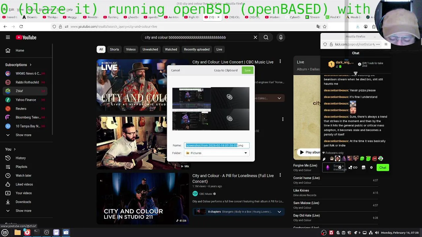
Task: Open more actions for City and Colour: Live Concert
Action: (280, 62)
